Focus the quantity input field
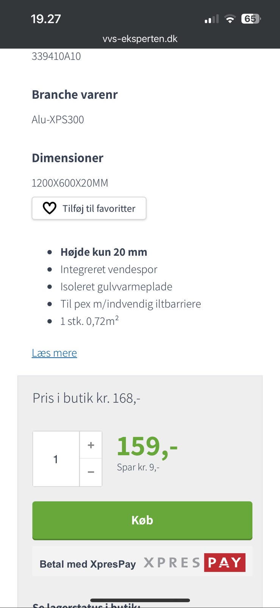 click(56, 459)
